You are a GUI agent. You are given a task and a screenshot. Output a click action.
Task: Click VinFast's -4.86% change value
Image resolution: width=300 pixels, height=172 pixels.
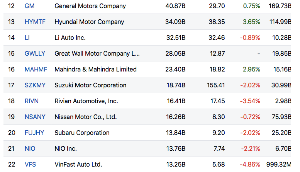click(x=250, y=165)
